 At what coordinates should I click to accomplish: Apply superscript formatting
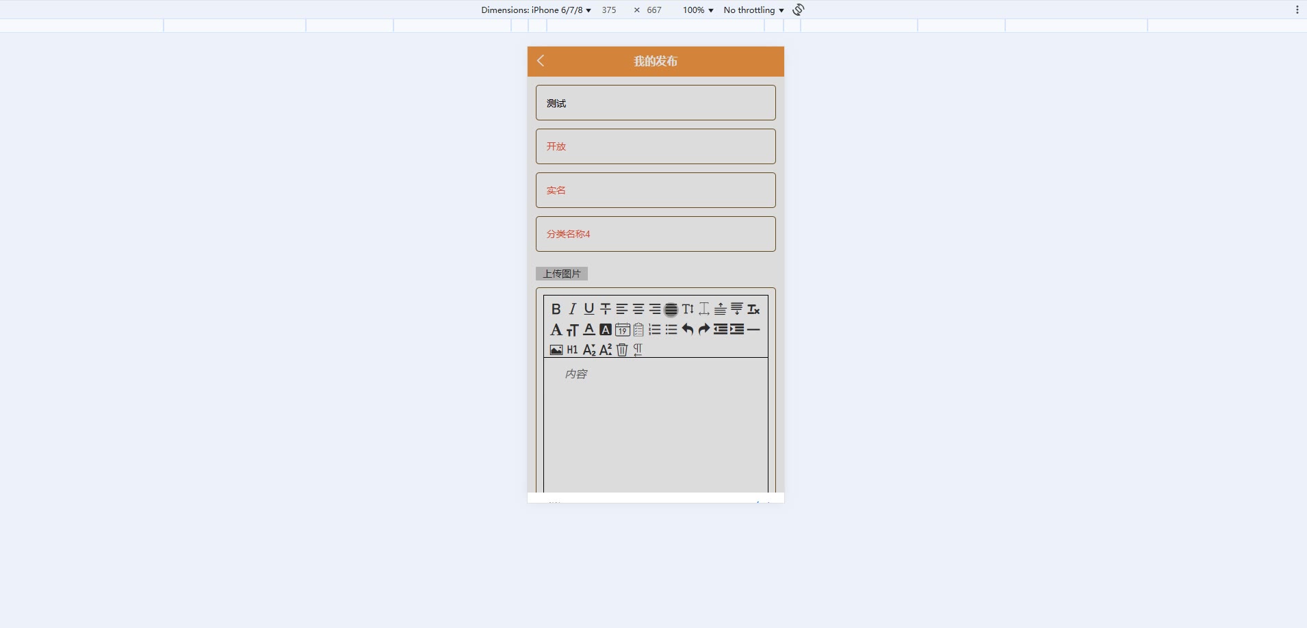[606, 350]
